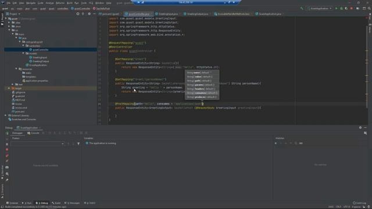The image size is (372, 209).
Task: Select application.properties file in tree
Action: (x=35, y=81)
